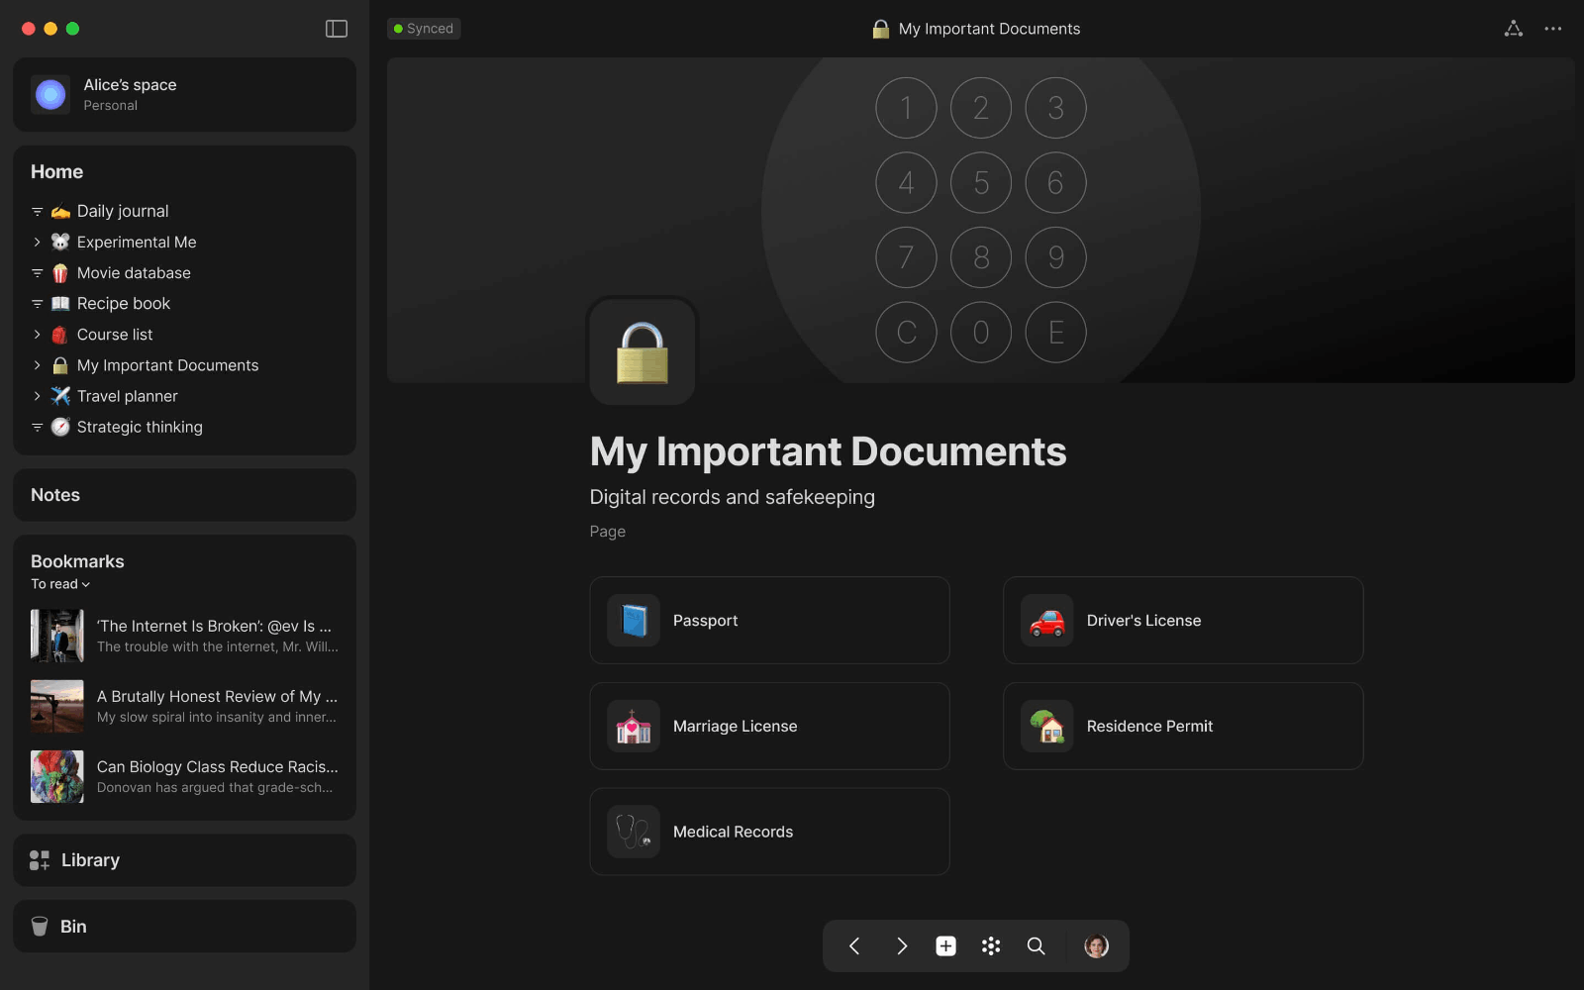1584x990 pixels.
Task: Expand the Course list chevron
Action: (38, 335)
